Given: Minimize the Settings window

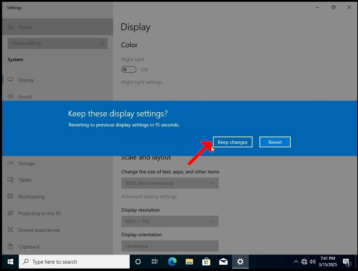Looking at the screenshot, I should pyautogui.click(x=317, y=7).
